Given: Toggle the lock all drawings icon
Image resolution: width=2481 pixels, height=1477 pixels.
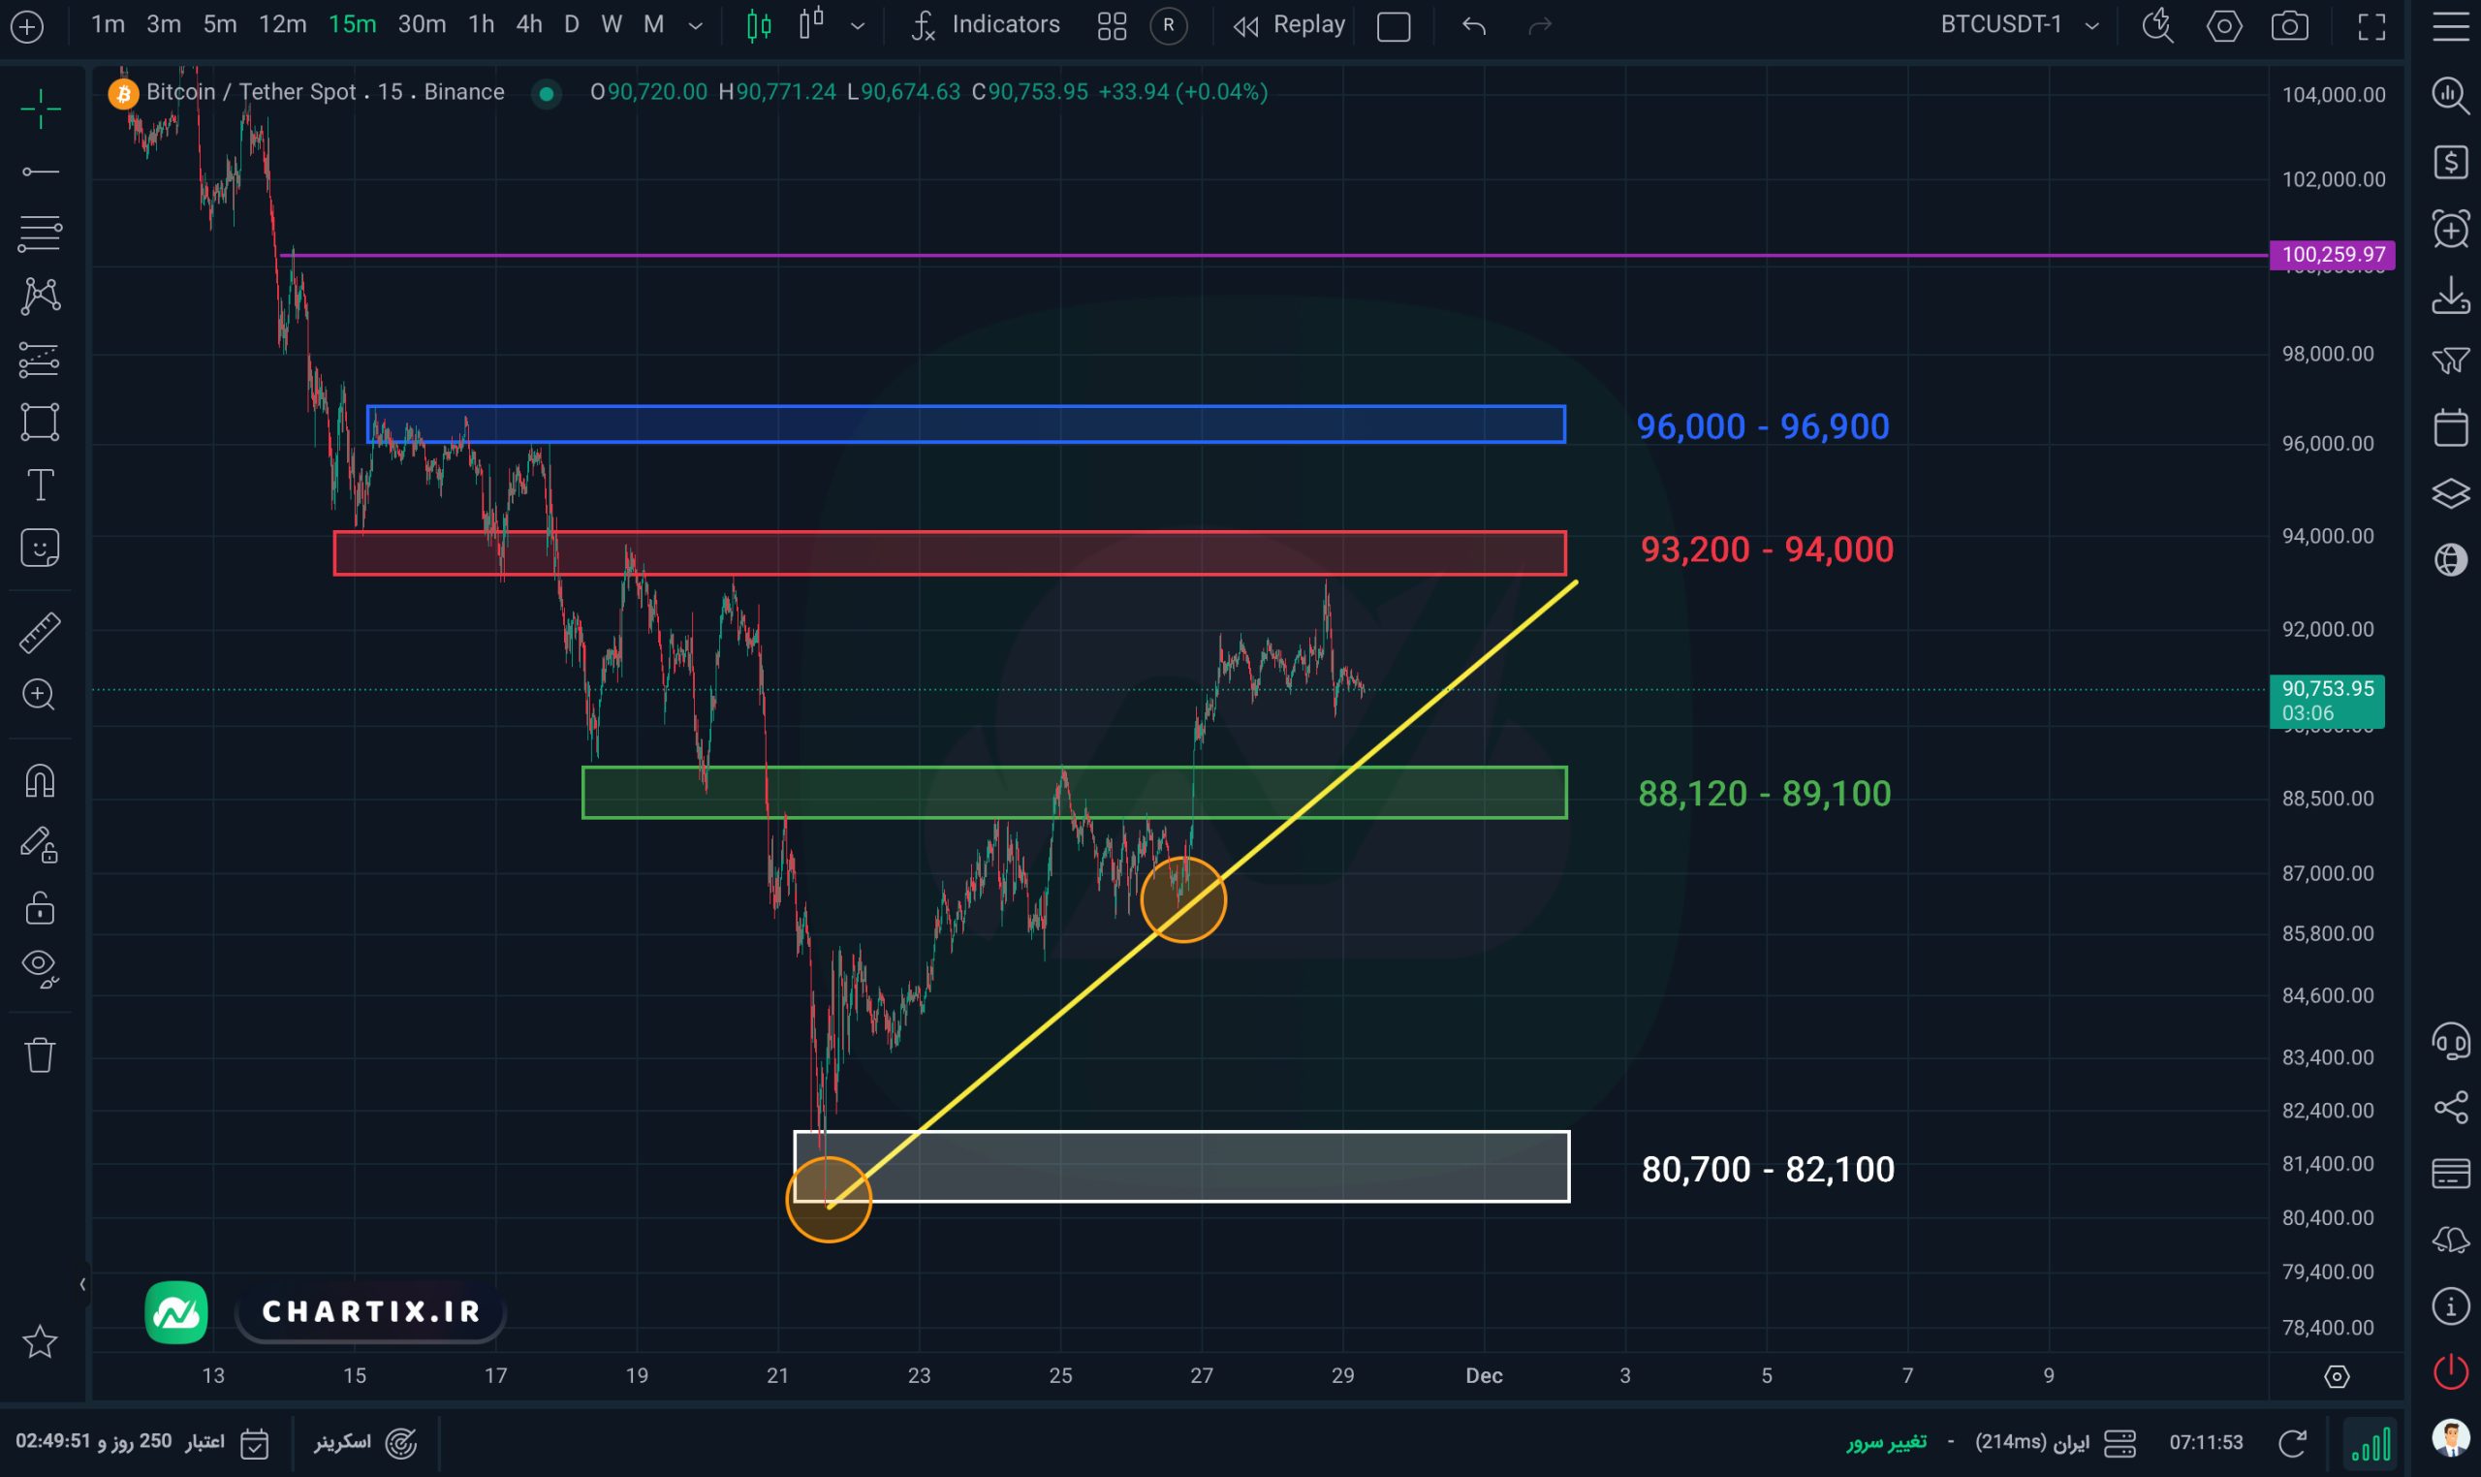Looking at the screenshot, I should click(x=40, y=908).
